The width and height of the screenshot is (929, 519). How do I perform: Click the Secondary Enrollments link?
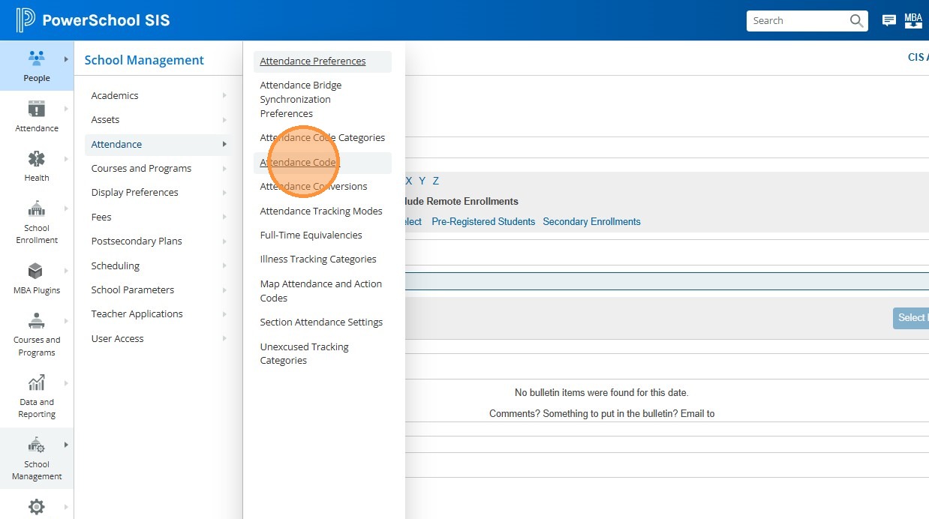[x=591, y=222]
